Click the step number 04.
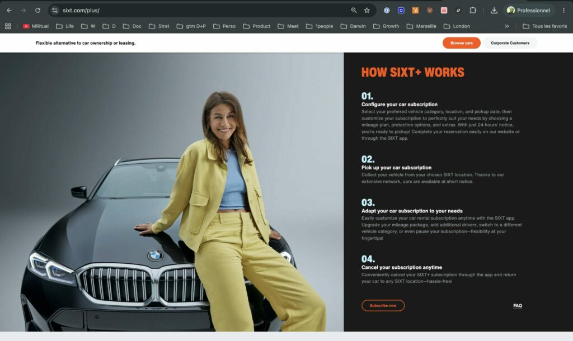This screenshot has width=573, height=341. coord(368,259)
